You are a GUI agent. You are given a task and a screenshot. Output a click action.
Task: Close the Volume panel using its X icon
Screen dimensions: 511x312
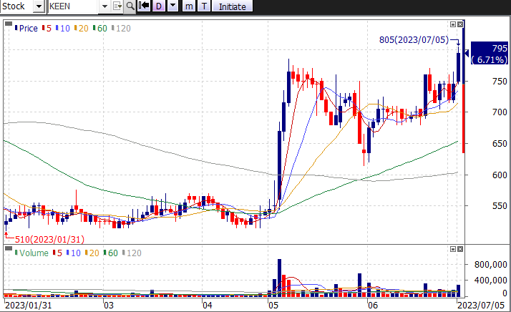point(461,248)
